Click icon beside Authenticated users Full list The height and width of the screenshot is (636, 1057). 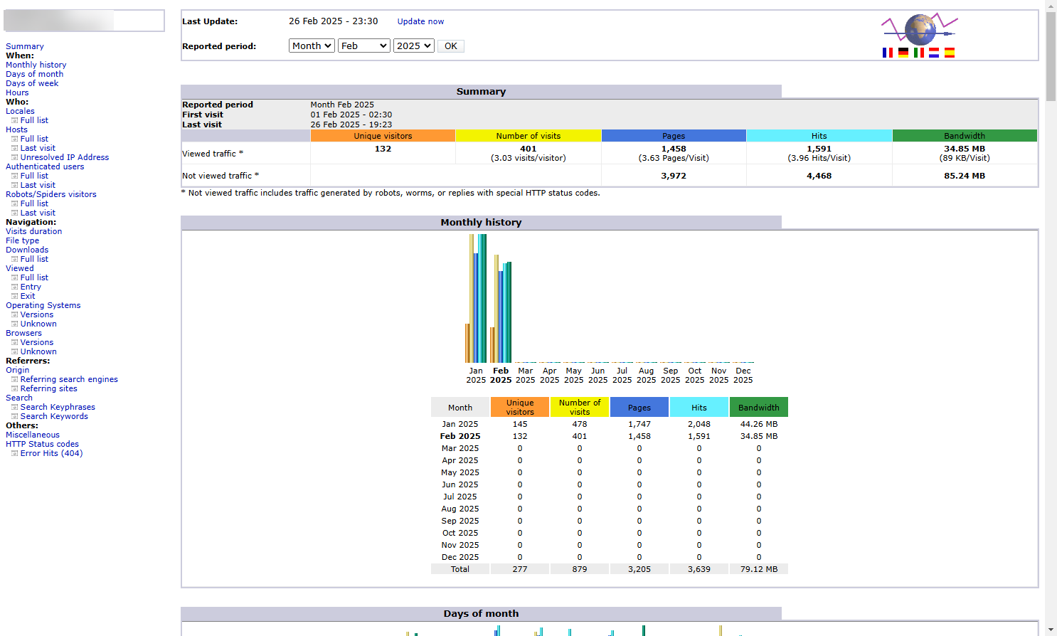[14, 176]
